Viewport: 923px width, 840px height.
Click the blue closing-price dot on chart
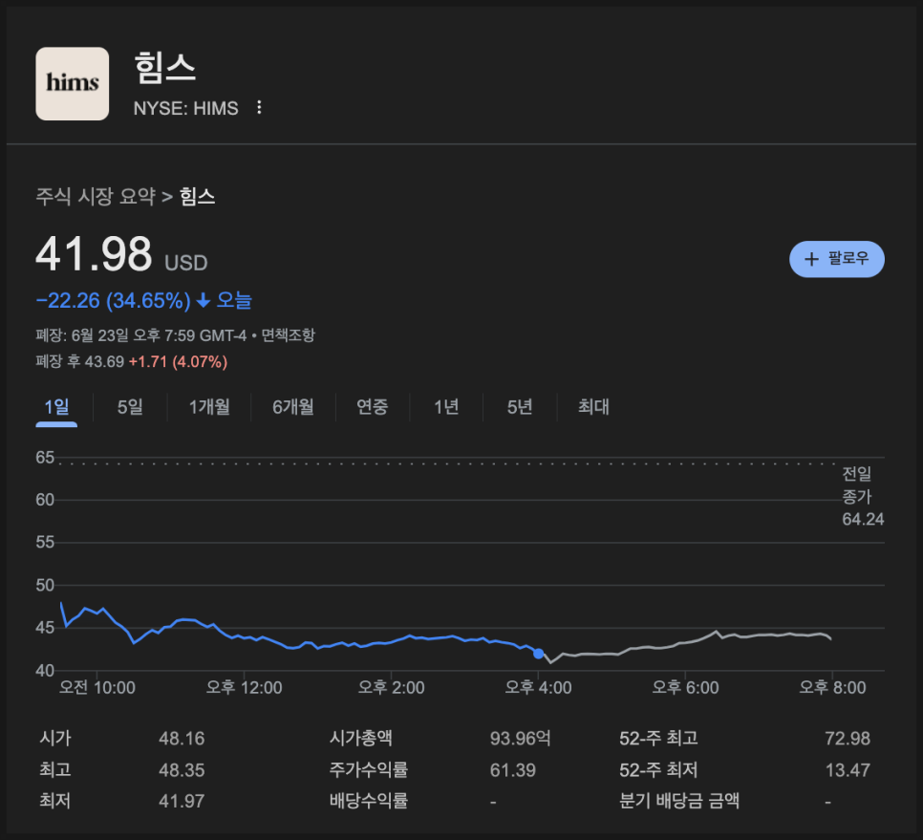(538, 654)
